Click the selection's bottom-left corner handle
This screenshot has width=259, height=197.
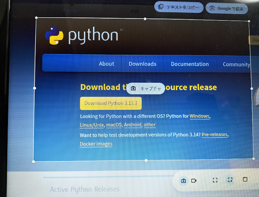click(x=34, y=161)
